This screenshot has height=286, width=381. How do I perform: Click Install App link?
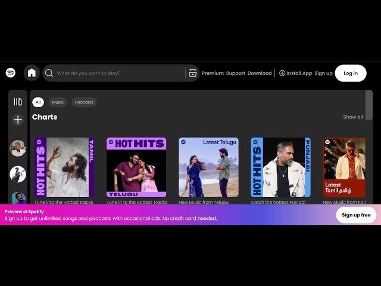tap(299, 73)
